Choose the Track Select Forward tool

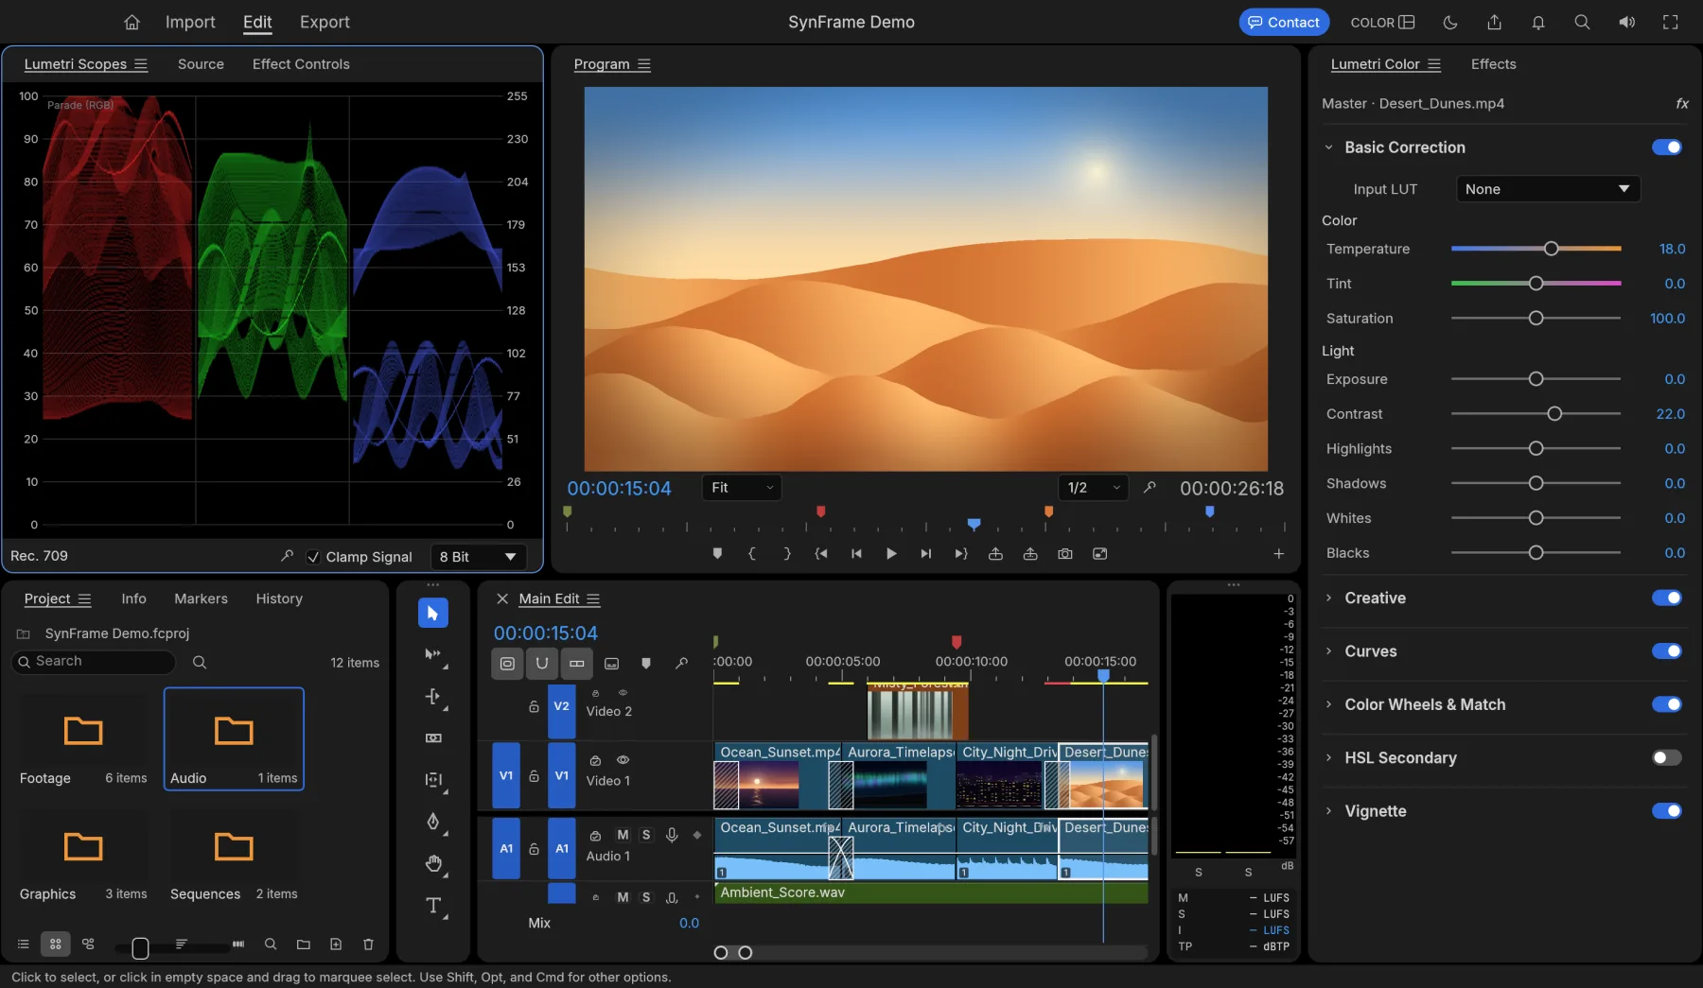coord(433,655)
